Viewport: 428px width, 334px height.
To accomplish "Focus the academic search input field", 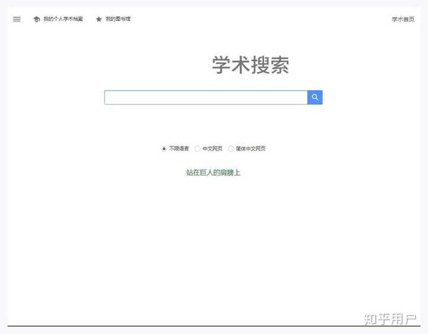I will pyautogui.click(x=206, y=97).
